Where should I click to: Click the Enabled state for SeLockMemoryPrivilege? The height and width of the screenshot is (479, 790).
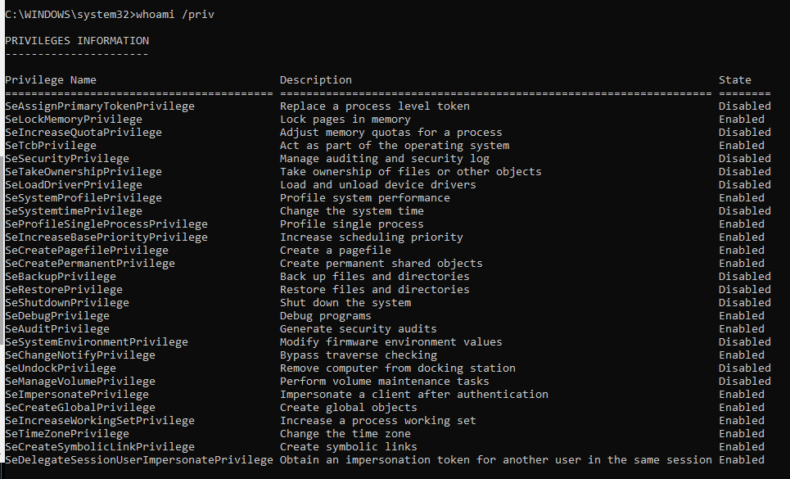pos(742,120)
